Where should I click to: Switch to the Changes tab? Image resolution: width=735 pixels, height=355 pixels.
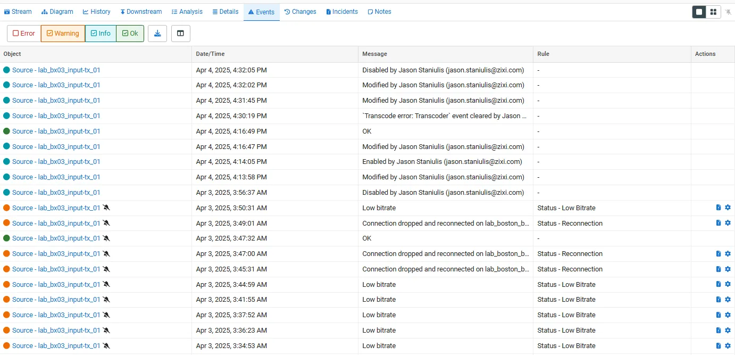(300, 12)
